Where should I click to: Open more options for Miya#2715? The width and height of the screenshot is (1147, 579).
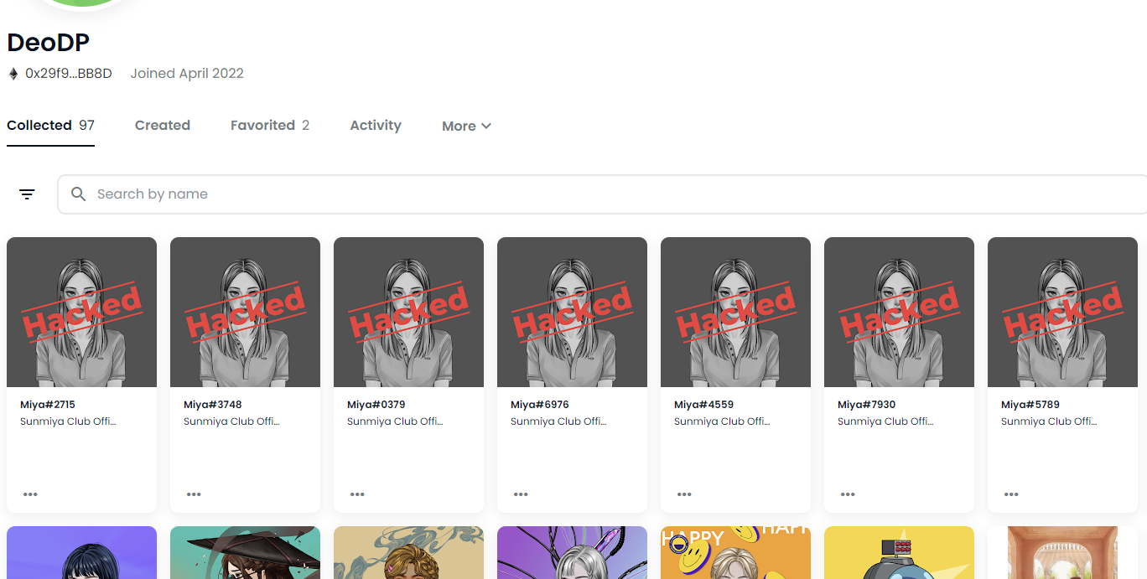[x=30, y=494]
